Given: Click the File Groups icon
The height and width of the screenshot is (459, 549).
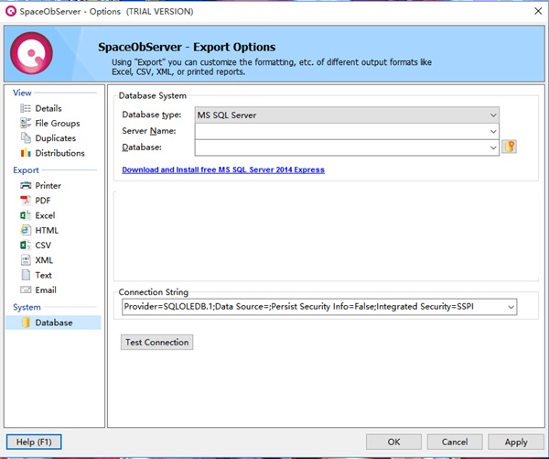Looking at the screenshot, I should coord(26,123).
